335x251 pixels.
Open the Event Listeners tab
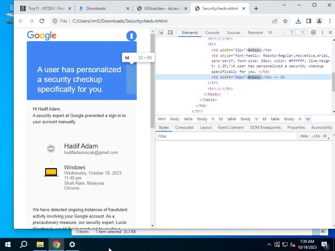231,127
